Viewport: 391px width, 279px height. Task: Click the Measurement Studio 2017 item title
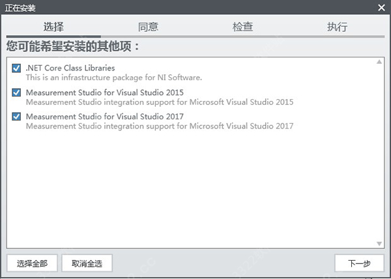pos(105,117)
